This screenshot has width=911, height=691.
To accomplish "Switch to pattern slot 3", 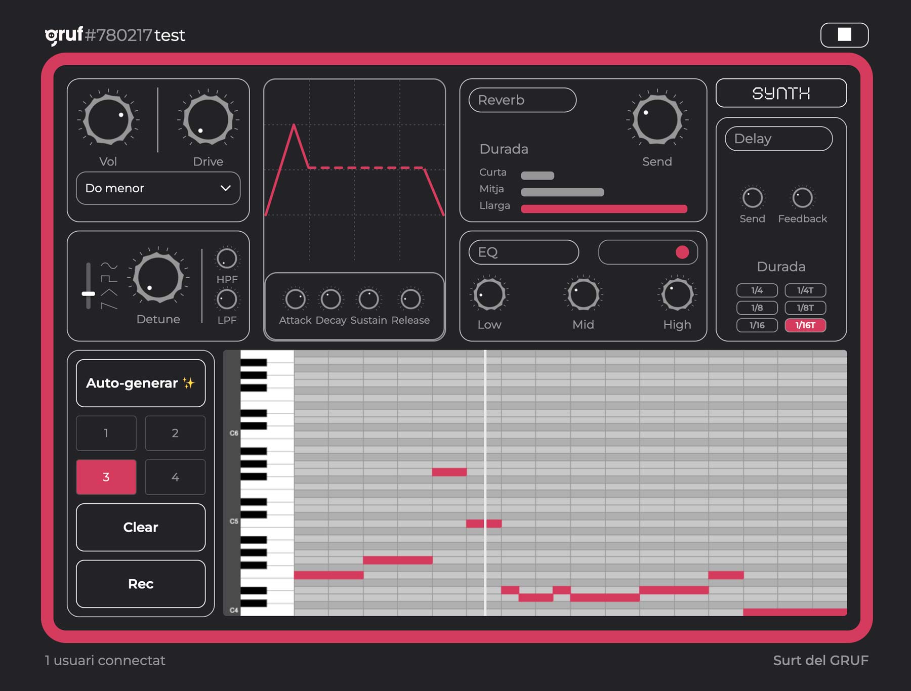I will [x=106, y=477].
